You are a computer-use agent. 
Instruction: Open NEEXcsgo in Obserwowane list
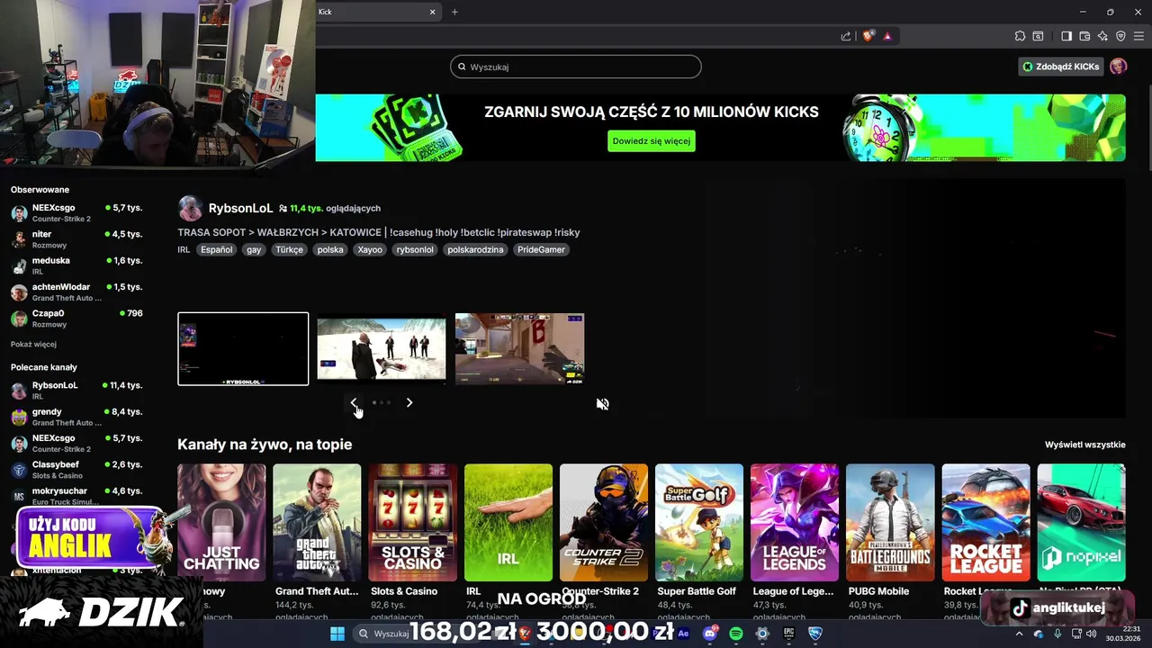[x=77, y=212]
